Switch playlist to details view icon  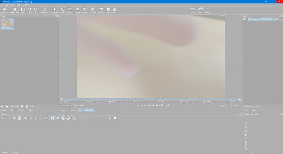[17, 106]
